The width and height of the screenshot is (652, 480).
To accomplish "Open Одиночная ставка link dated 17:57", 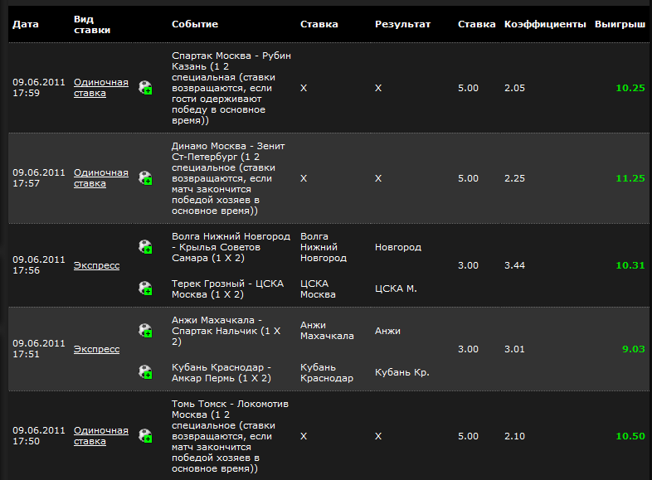I will click(101, 178).
